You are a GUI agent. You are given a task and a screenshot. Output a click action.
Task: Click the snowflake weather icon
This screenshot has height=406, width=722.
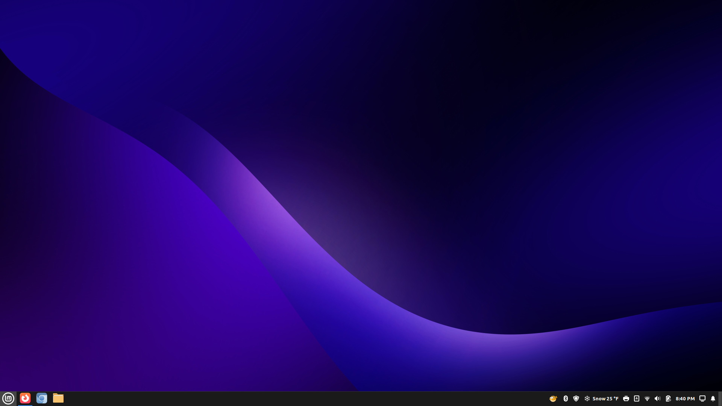click(587, 398)
